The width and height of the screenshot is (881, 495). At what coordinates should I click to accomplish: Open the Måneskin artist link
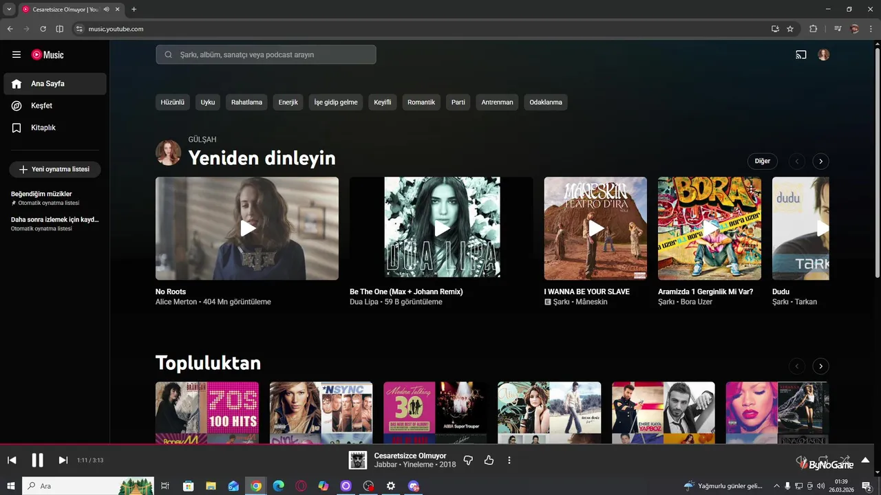pos(591,302)
